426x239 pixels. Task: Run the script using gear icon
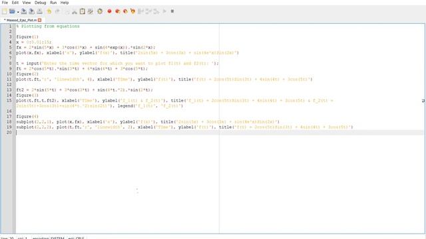(x=100, y=11)
